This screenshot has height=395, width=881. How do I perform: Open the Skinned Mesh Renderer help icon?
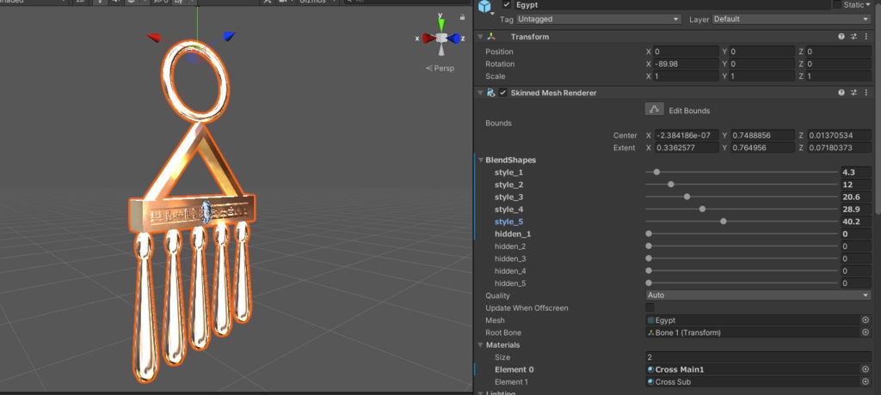click(841, 93)
